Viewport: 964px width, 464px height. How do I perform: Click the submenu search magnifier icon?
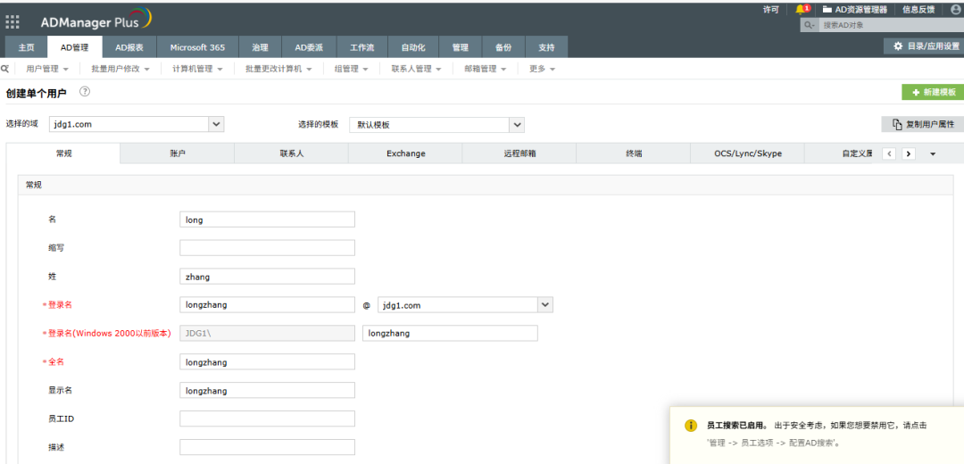pos(5,69)
